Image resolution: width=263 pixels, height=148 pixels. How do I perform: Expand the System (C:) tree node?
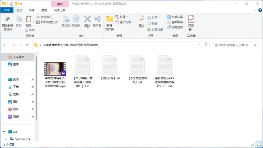pyautogui.click(x=6, y=139)
